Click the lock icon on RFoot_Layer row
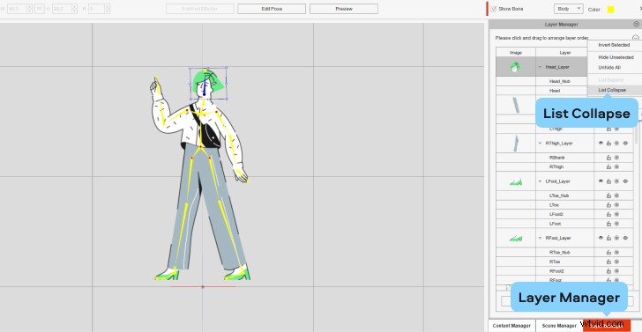 (x=608, y=238)
